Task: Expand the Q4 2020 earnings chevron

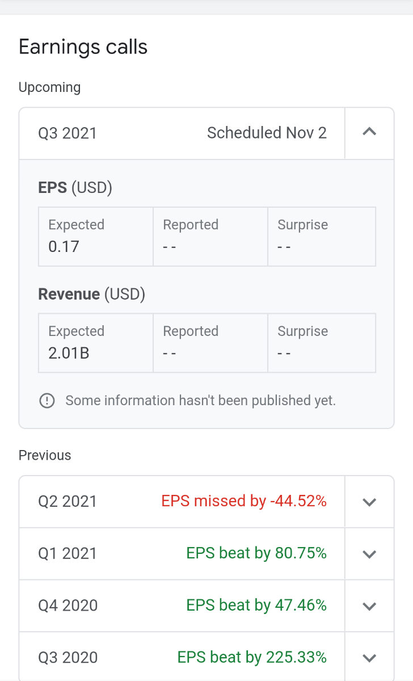Action: point(369,606)
